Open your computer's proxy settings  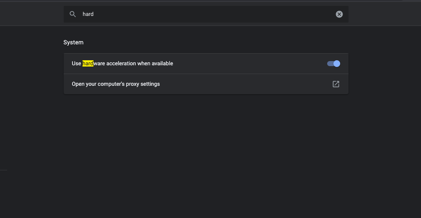pos(116,84)
